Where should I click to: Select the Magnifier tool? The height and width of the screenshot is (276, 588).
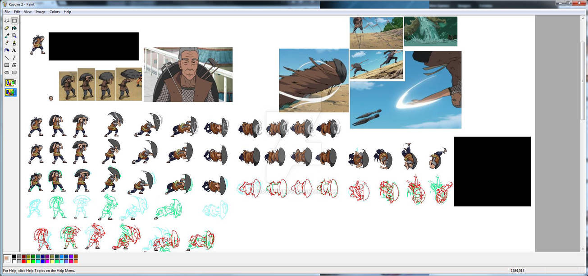tap(14, 35)
